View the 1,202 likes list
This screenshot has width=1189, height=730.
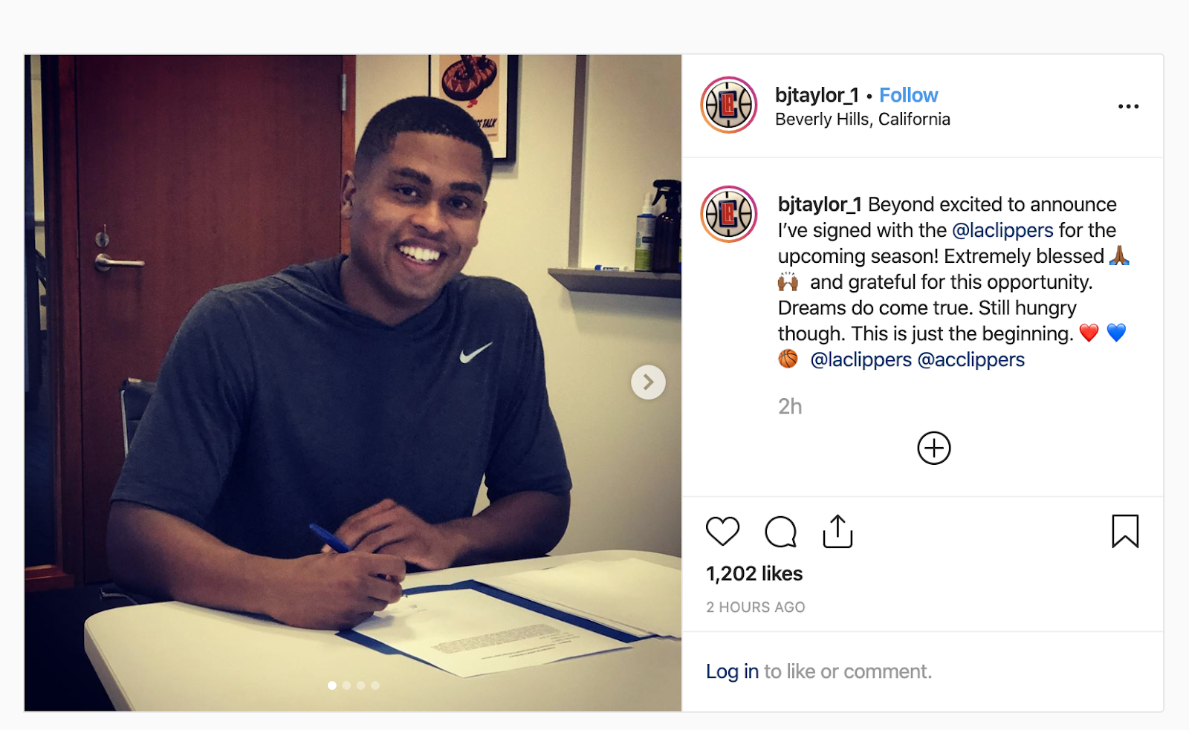[754, 573]
